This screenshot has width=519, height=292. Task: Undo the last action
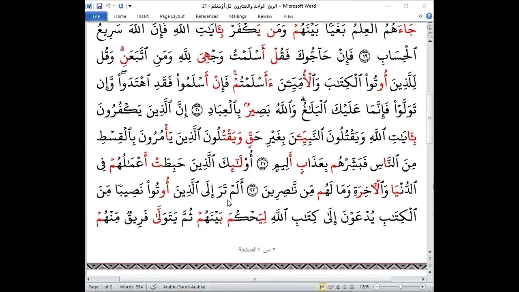108,6
